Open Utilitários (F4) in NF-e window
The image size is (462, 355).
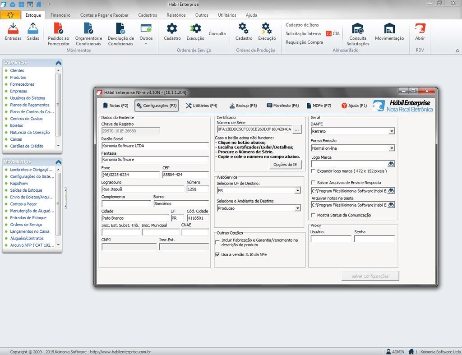click(202, 106)
